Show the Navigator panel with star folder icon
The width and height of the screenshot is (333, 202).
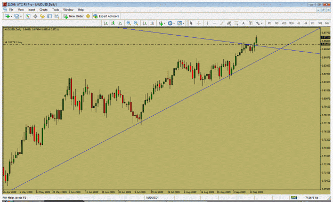click(x=42, y=16)
